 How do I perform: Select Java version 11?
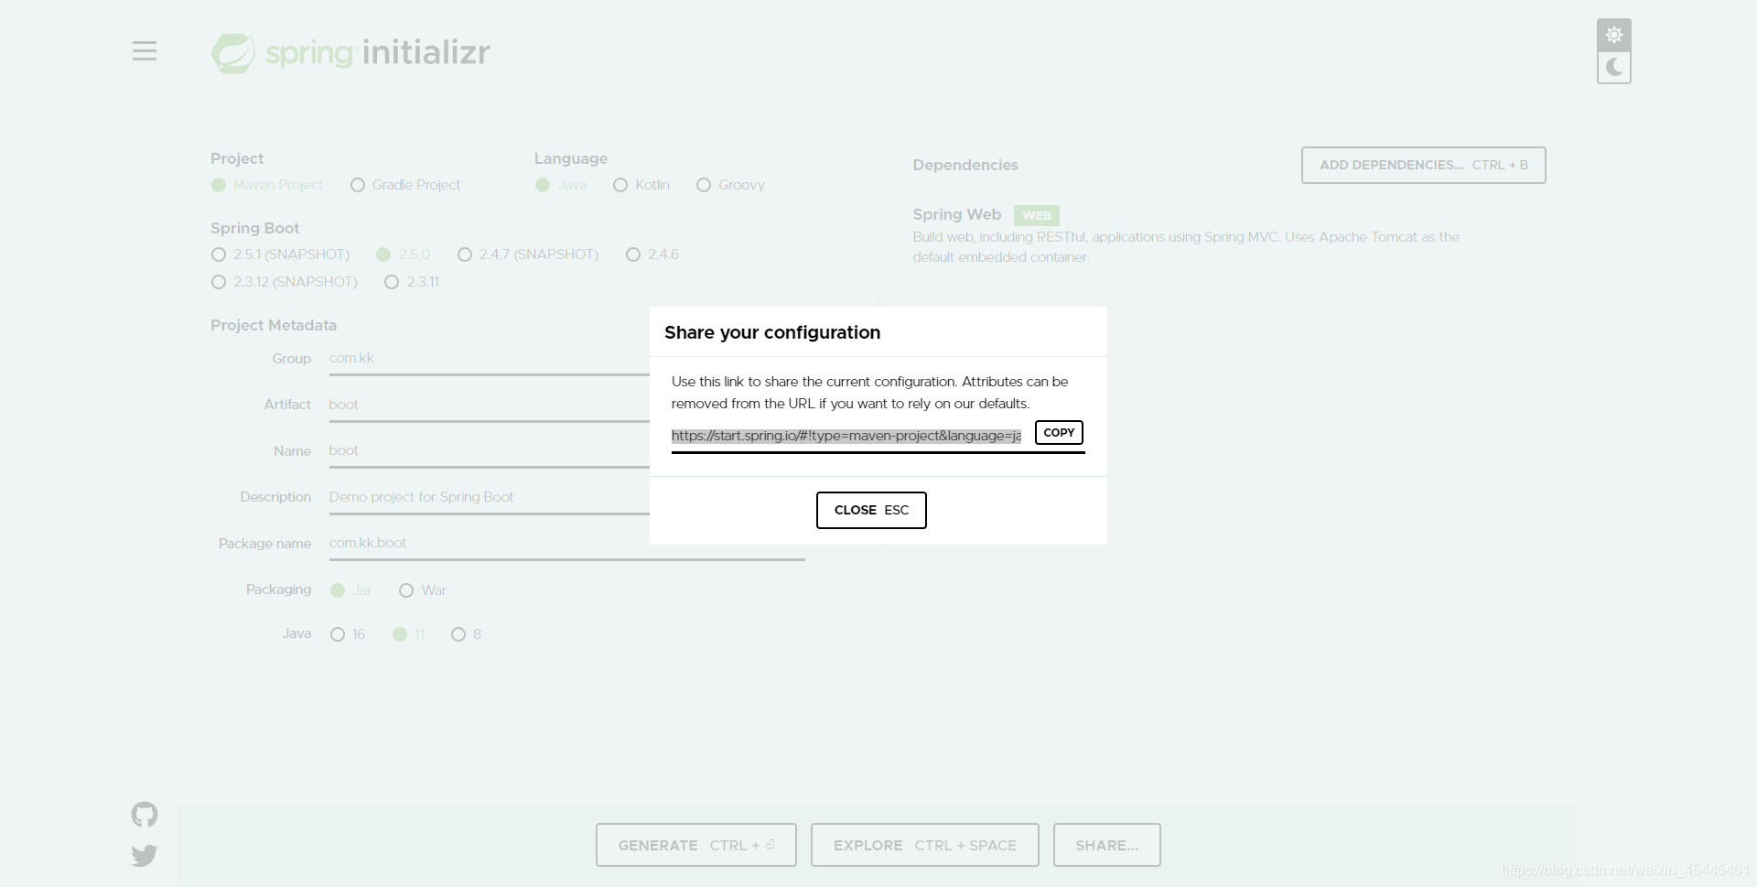coord(408,634)
